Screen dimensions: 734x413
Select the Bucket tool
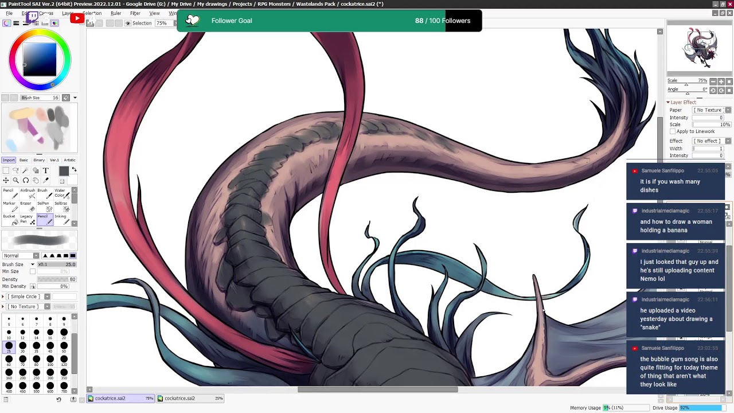(x=9, y=219)
